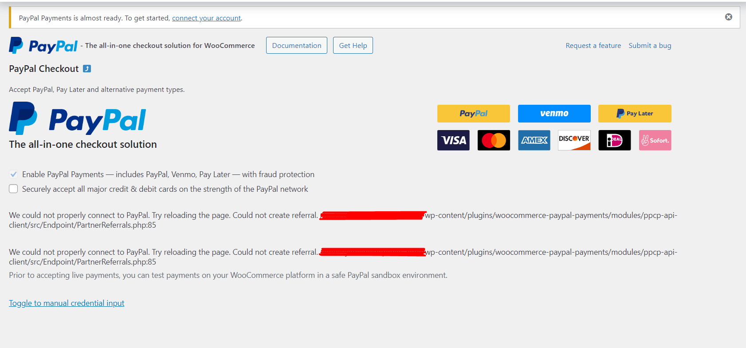Click the return arrow icon beside PayPal Checkout
746x348 pixels.
click(x=87, y=69)
